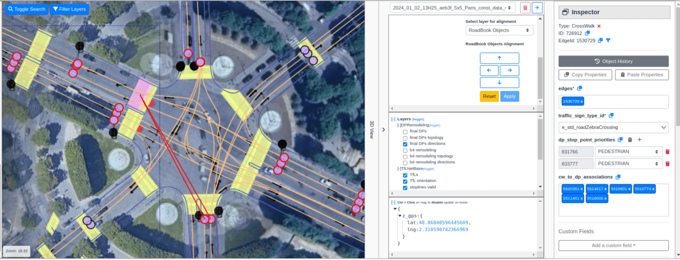The width and height of the screenshot is (680, 260).
Task: Toggle the TfL orientation checkbox
Action: tap(405, 181)
